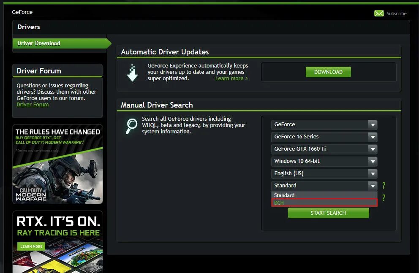Open the Windows 10 64-bit dropdown
The width and height of the screenshot is (419, 273).
(x=324, y=162)
